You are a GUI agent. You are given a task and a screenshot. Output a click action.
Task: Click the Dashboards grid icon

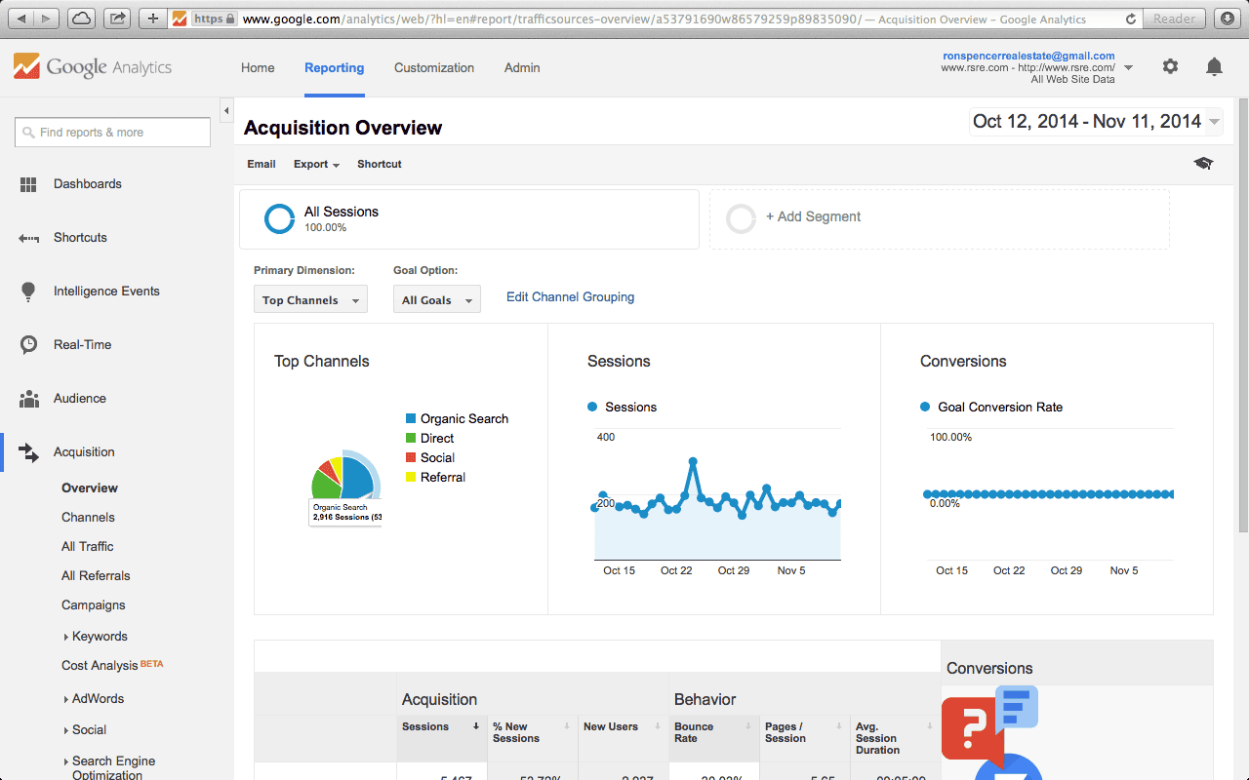[x=28, y=184]
